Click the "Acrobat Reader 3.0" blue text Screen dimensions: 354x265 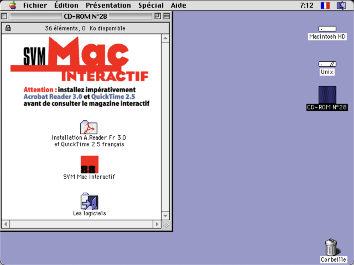point(53,97)
